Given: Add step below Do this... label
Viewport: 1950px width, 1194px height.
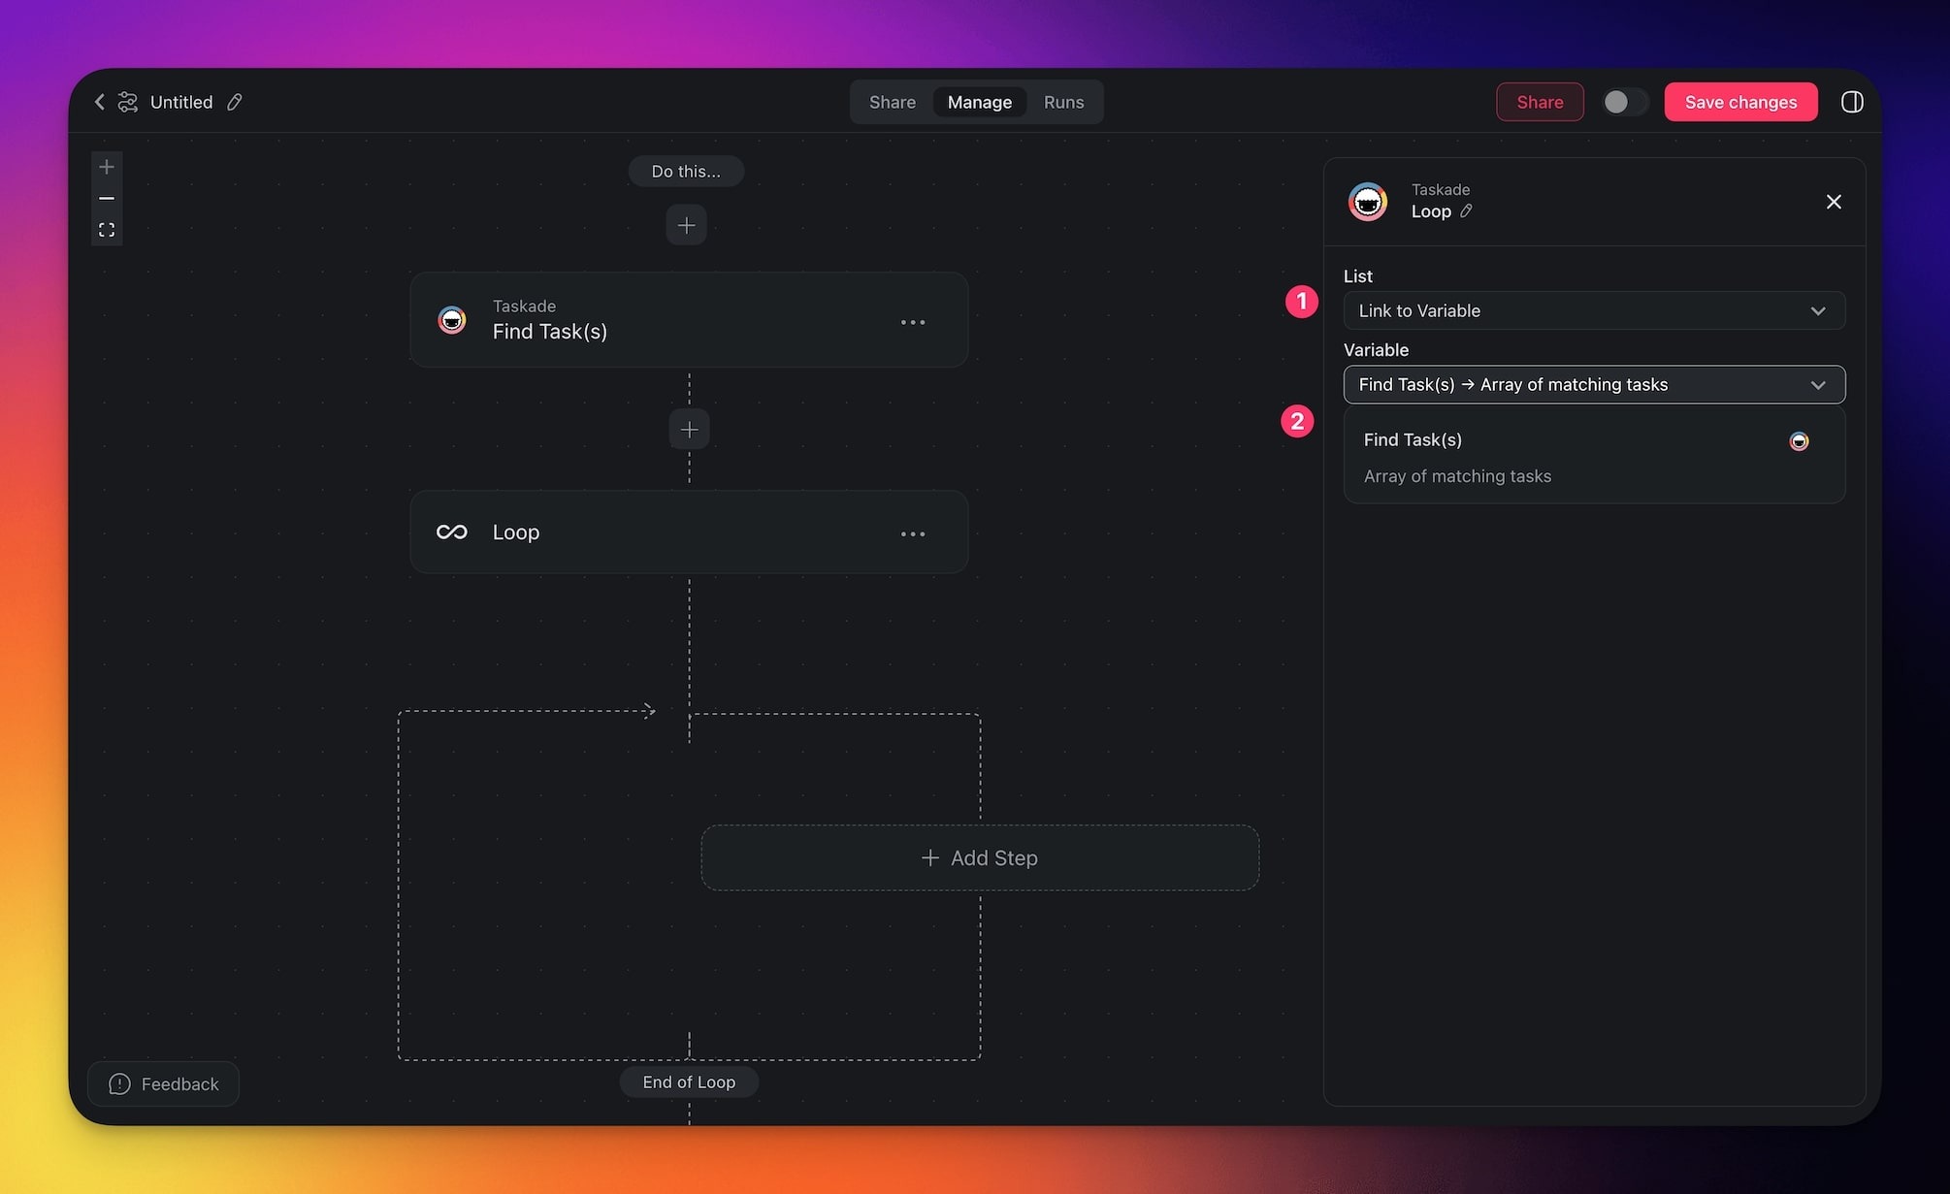Looking at the screenshot, I should 686,225.
